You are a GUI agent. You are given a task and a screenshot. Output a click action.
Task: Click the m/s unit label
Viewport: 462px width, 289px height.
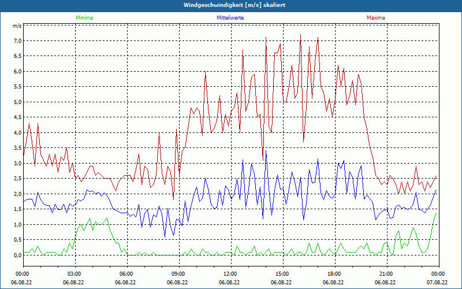pos(17,26)
